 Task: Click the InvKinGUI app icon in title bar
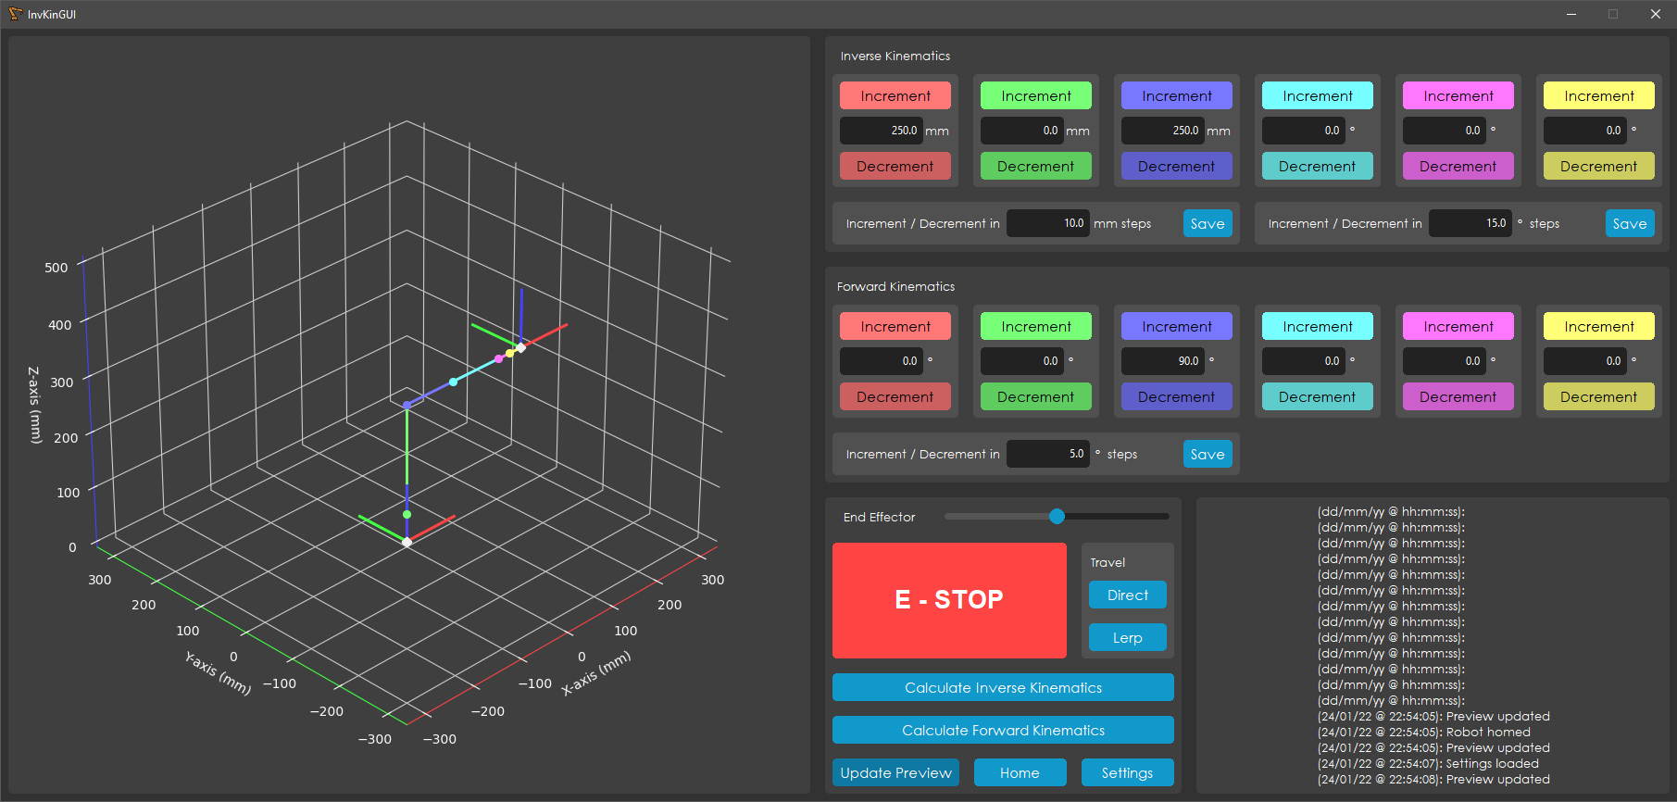point(15,14)
